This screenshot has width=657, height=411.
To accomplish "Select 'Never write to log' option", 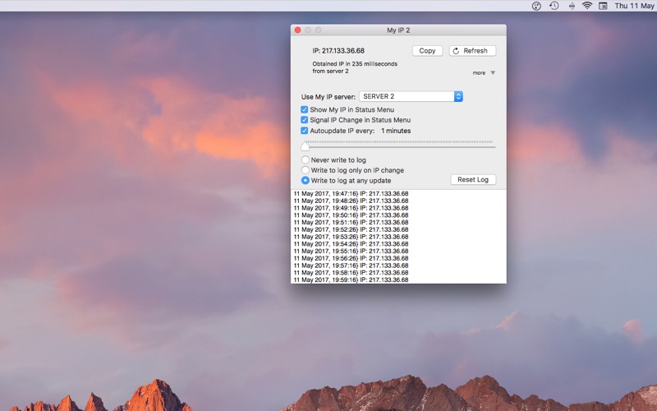I will (x=306, y=160).
